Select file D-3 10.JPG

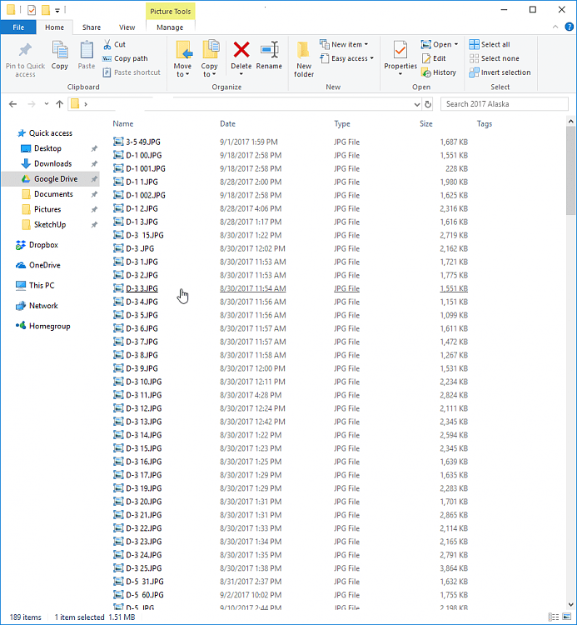click(144, 382)
